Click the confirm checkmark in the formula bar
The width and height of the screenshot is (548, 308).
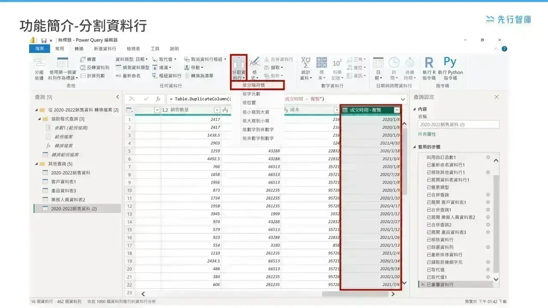click(146, 99)
